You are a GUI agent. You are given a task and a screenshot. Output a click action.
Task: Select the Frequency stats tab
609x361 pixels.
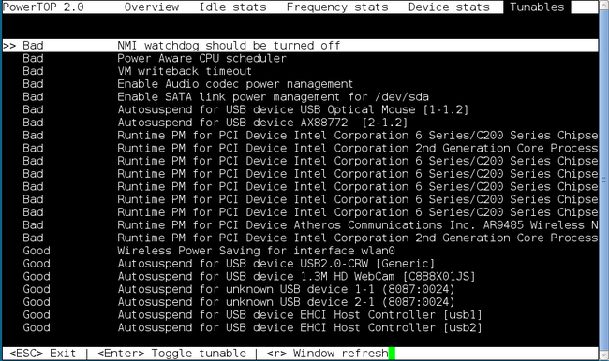[x=337, y=7]
